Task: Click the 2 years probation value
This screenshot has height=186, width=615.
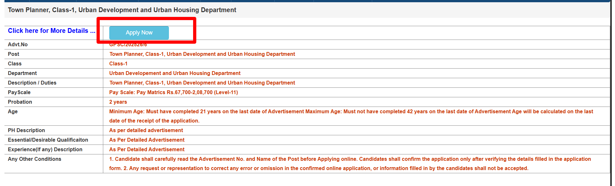Action: point(118,102)
